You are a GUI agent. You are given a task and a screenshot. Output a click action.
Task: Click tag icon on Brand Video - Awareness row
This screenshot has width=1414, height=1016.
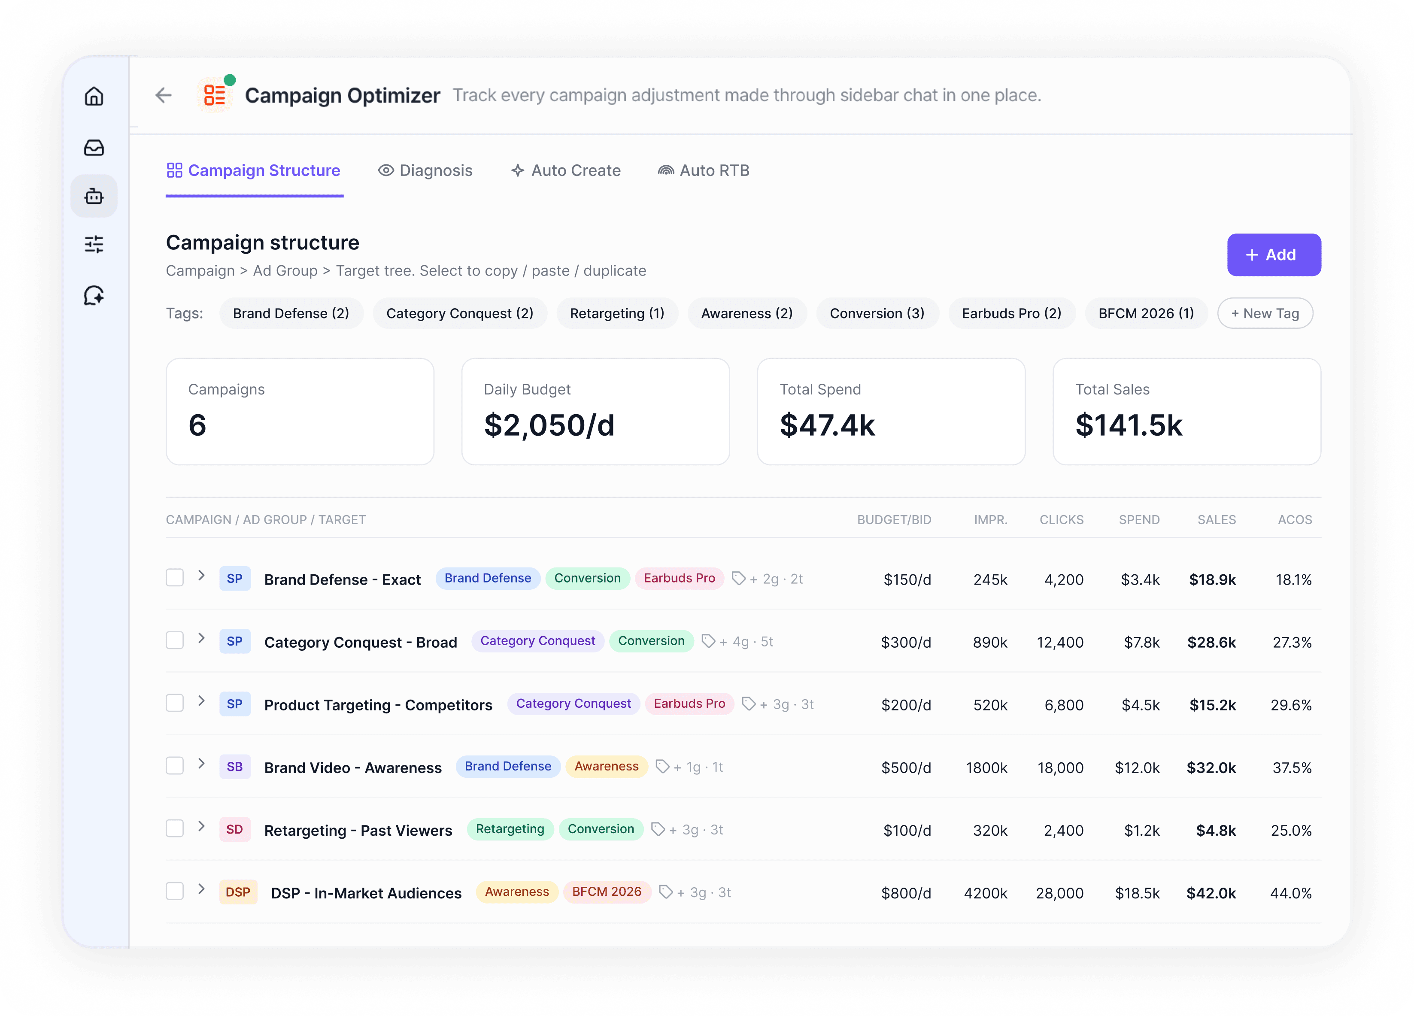(662, 767)
